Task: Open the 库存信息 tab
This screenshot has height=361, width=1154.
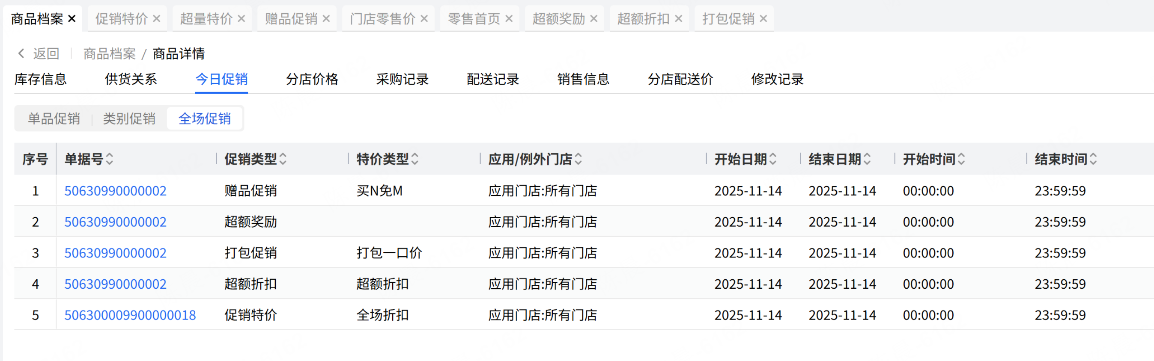Action: 40,79
